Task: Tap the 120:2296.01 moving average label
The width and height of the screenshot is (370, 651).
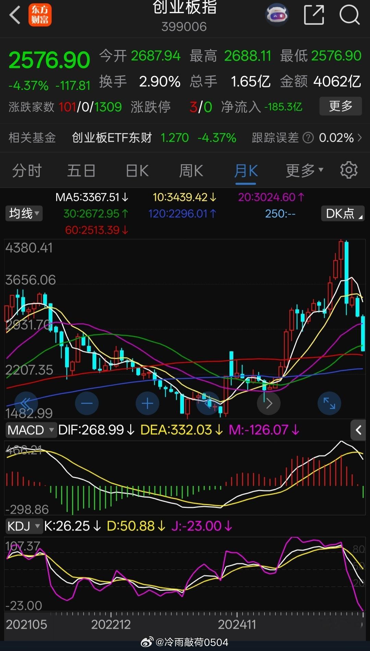Action: pyautogui.click(x=182, y=214)
